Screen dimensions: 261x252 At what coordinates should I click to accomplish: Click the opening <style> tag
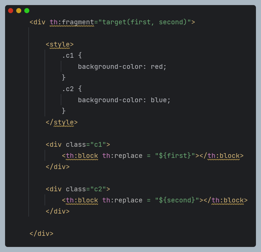60,45
